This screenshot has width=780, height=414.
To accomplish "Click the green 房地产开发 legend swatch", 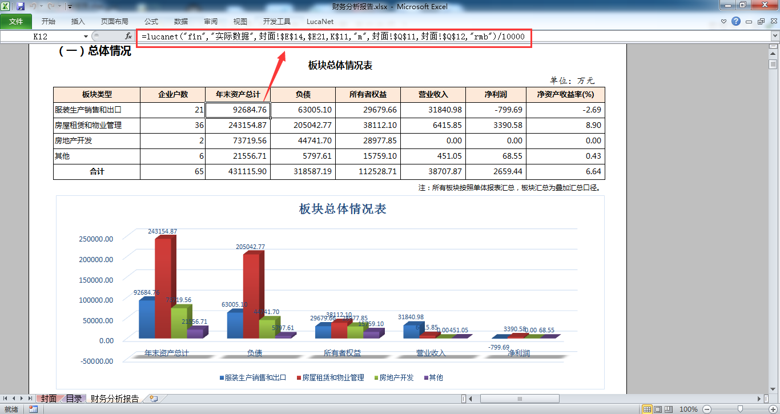I will (376, 378).
